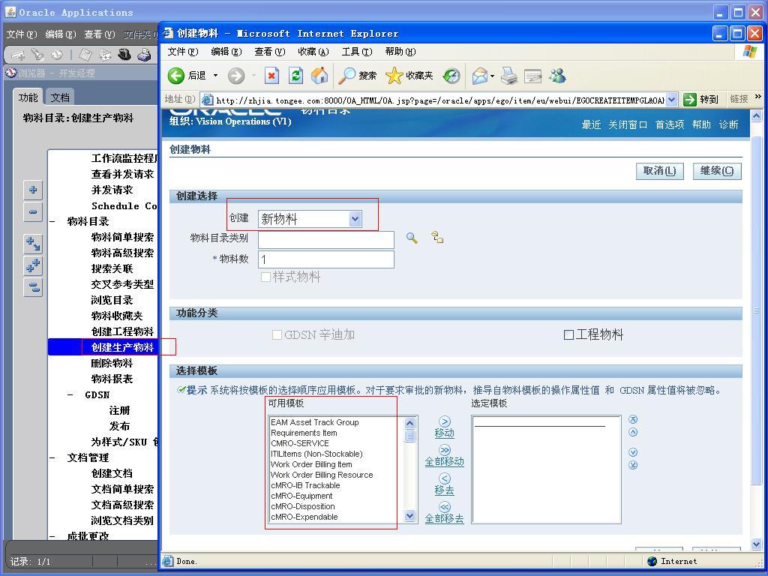This screenshot has height=576, width=768.
Task: Open IE 编辑(E) menu
Action: point(226,52)
